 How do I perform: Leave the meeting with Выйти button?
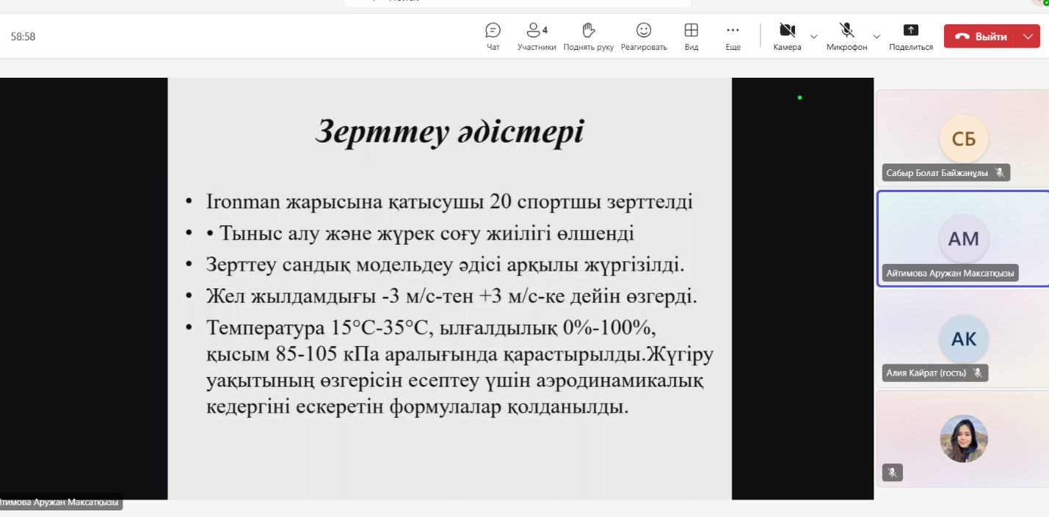(x=980, y=36)
